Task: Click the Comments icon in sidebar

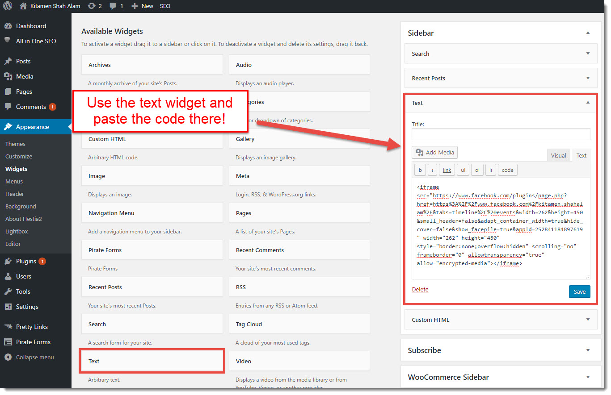Action: point(8,107)
